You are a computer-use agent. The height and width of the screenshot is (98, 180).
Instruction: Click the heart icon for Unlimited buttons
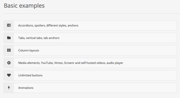tap(9, 75)
